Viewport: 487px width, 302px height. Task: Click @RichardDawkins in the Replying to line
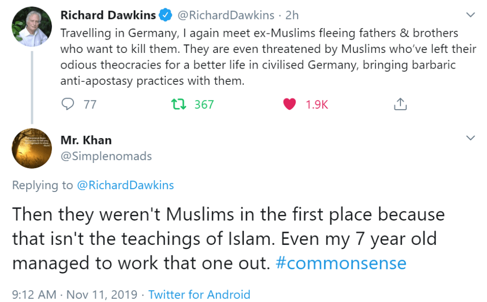[x=125, y=185]
